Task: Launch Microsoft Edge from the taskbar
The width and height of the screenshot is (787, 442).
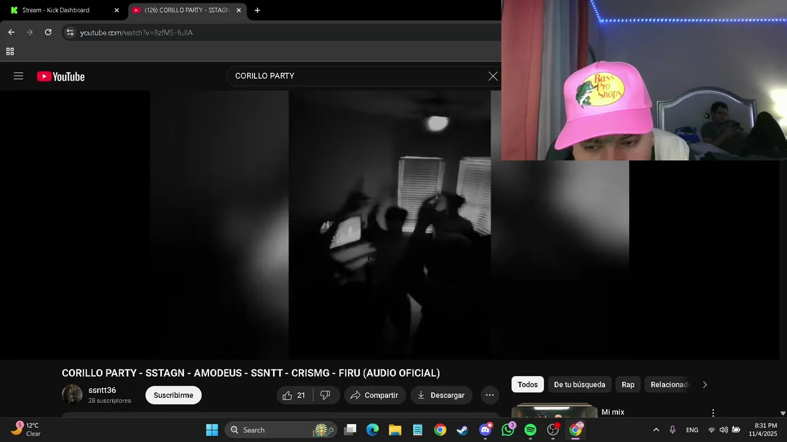Action: [373, 430]
